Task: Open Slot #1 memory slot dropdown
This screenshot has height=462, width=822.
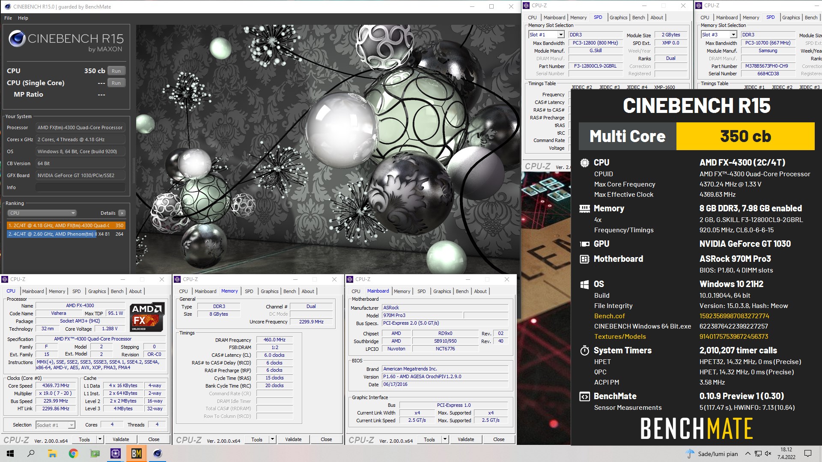Action: pos(546,35)
